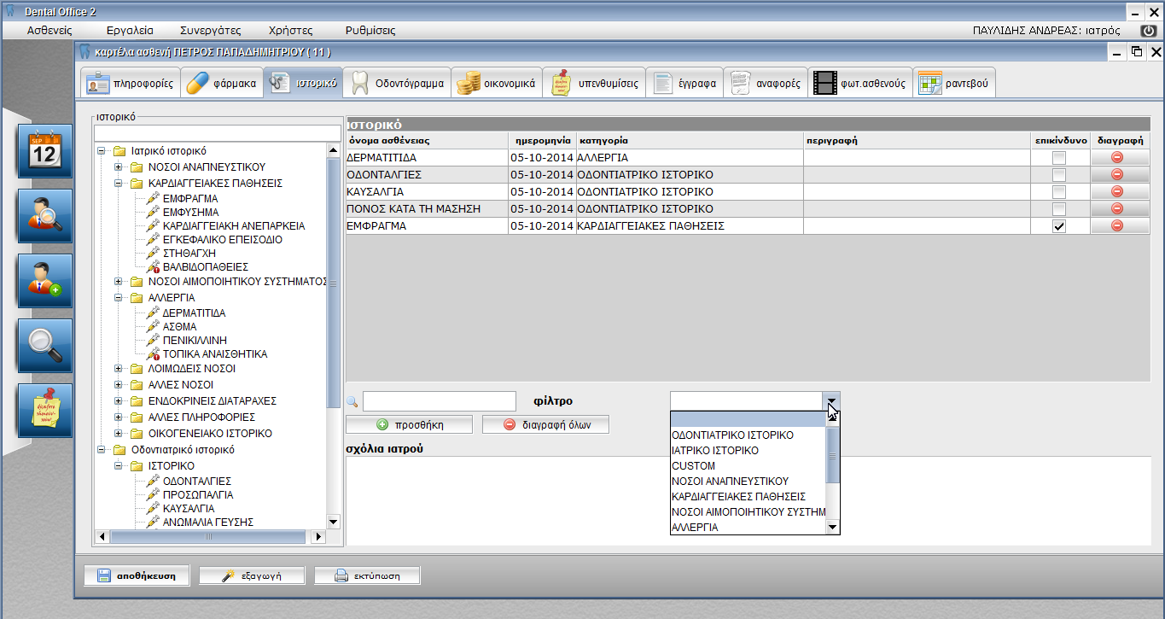Click the αποθήκευση button
The height and width of the screenshot is (619, 1165).
[x=137, y=575]
